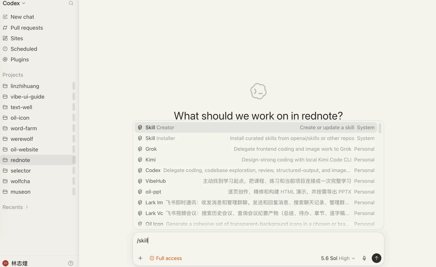Click the Projects section header

click(13, 75)
